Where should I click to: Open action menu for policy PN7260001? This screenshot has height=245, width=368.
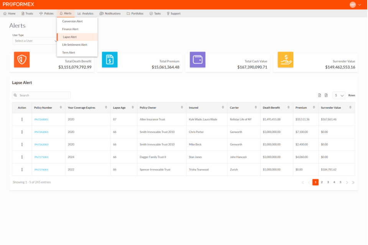pos(22,120)
